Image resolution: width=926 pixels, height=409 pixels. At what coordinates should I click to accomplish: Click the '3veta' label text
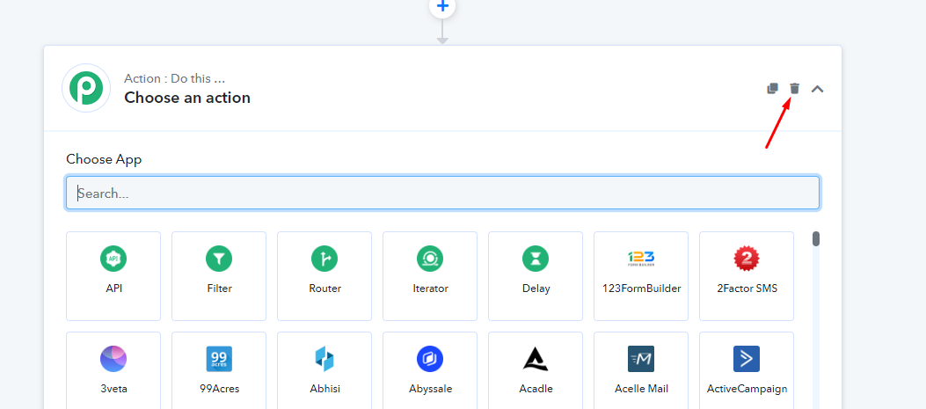pyautogui.click(x=114, y=389)
